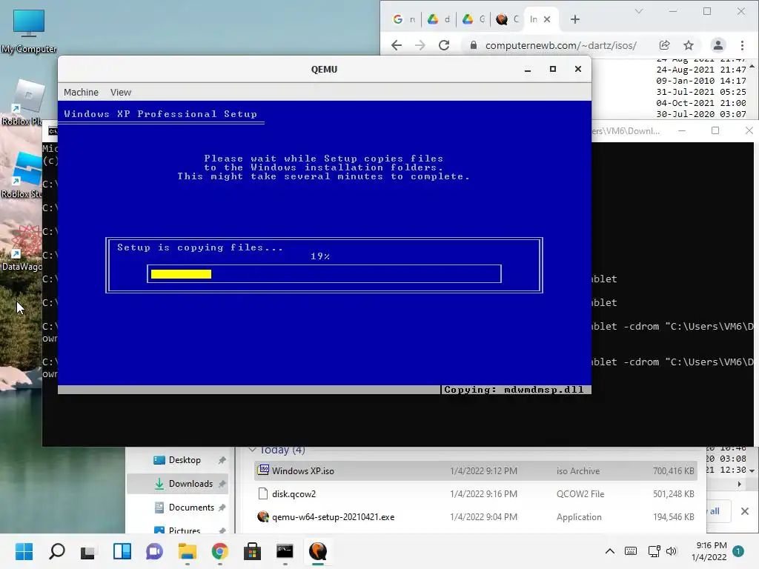The width and height of the screenshot is (759, 569).
Task: Select disk.qcow2 file
Action: point(475,494)
